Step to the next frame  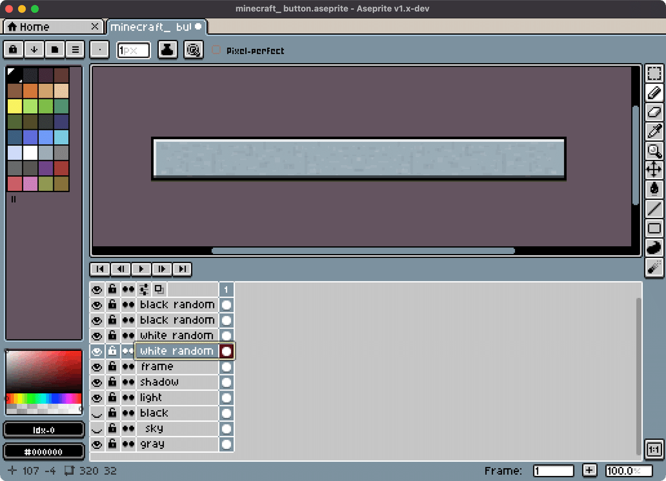162,269
